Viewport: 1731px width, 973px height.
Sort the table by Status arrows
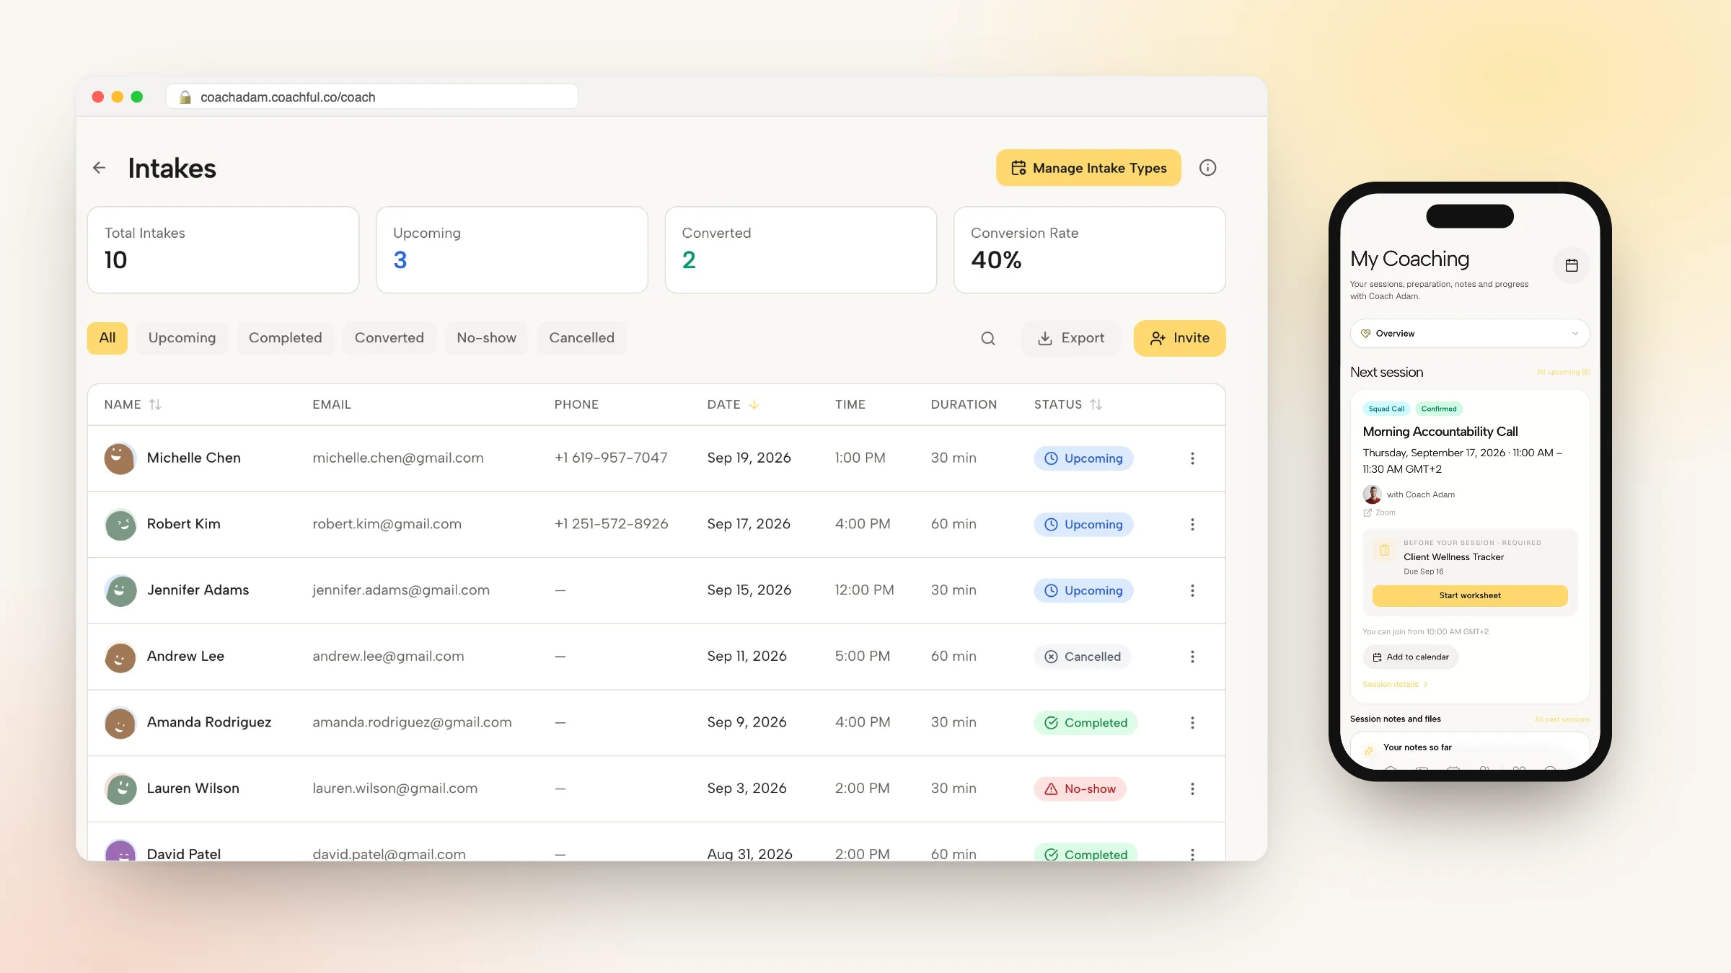coord(1096,404)
